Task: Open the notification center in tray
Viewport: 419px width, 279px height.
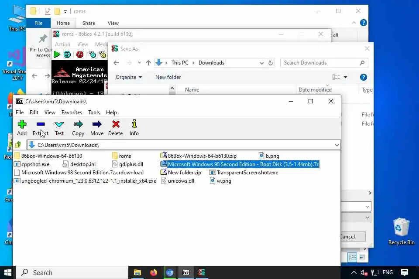Action: pos(405,272)
